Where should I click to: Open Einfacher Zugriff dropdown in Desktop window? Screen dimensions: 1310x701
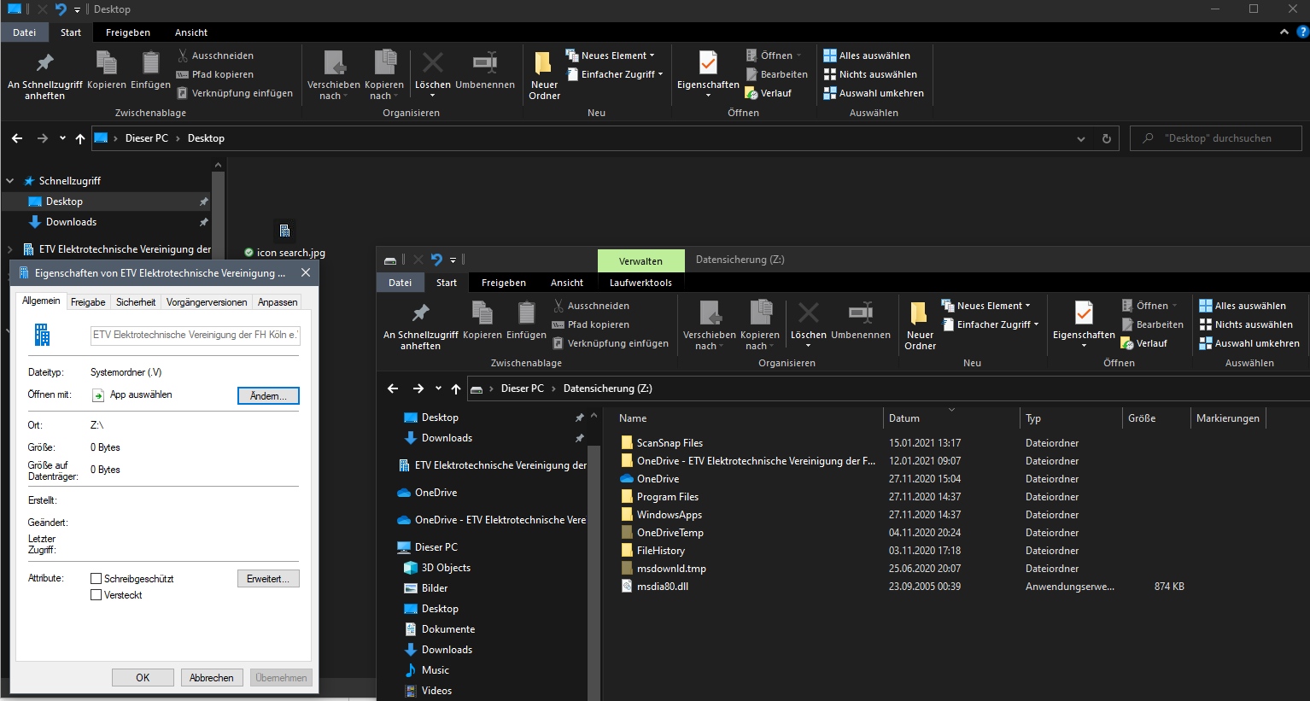pos(614,74)
